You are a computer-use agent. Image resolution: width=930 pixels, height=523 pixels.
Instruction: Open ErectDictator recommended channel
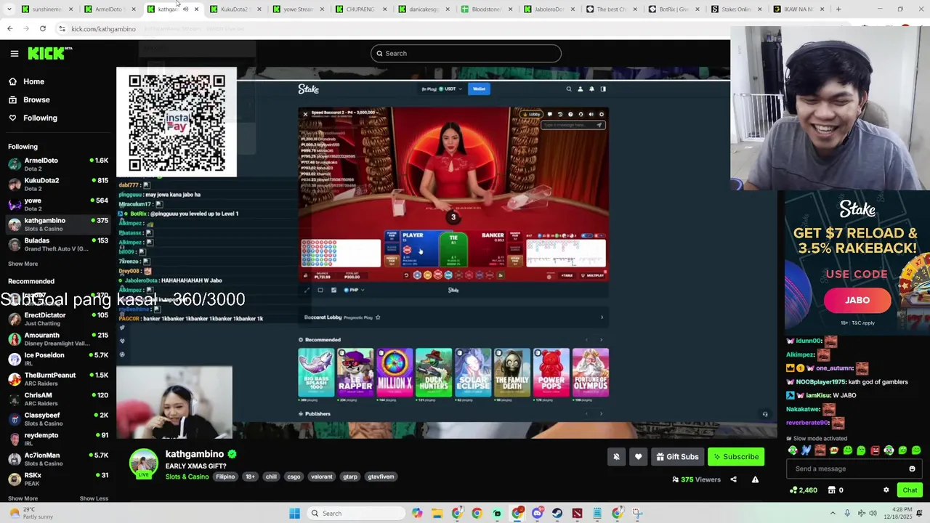click(x=58, y=319)
